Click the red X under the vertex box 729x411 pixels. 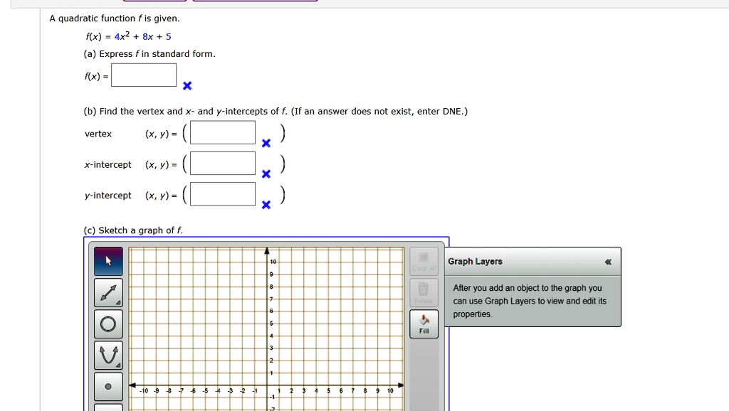tap(266, 142)
